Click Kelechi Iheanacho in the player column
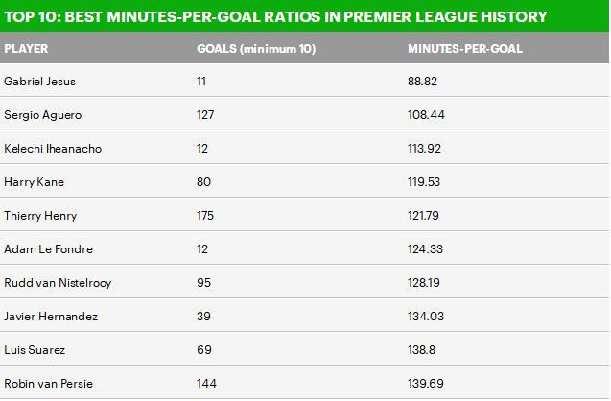Viewport: 611px width, 401px height. (x=51, y=149)
